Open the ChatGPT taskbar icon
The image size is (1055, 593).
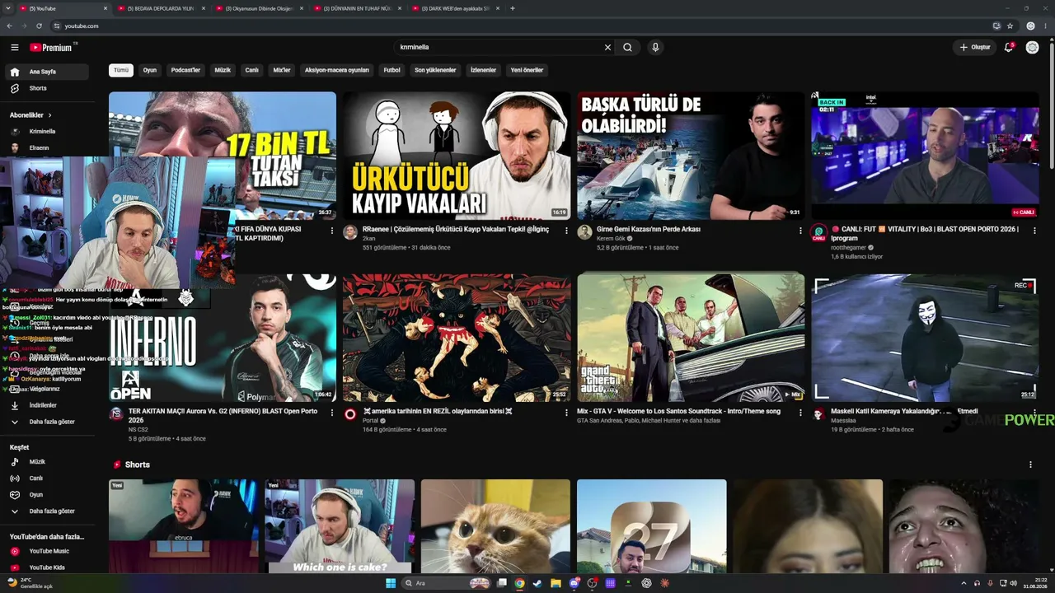click(x=647, y=583)
